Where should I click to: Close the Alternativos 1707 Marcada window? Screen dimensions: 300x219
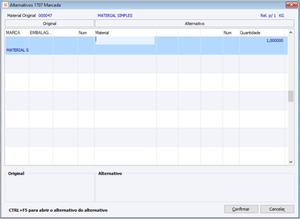coord(291,5)
